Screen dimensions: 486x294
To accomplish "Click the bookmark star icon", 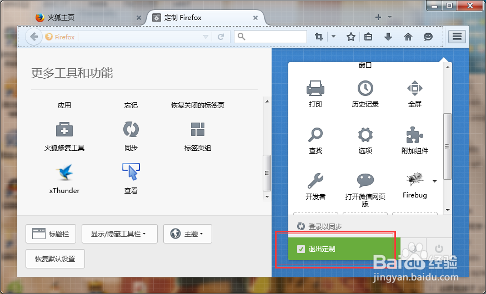I will (x=350, y=37).
